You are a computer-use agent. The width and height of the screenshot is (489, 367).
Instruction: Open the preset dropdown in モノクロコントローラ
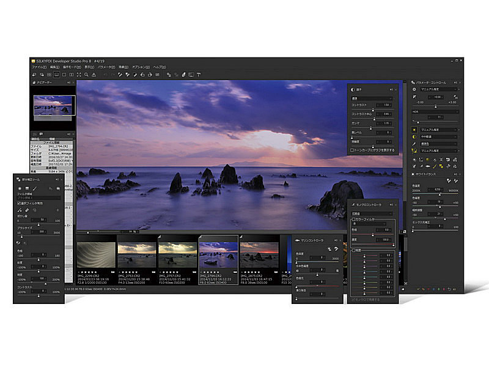(372, 213)
